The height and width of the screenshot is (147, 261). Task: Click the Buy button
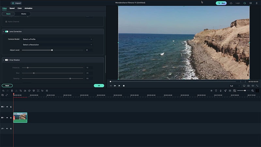click(x=221, y=3)
